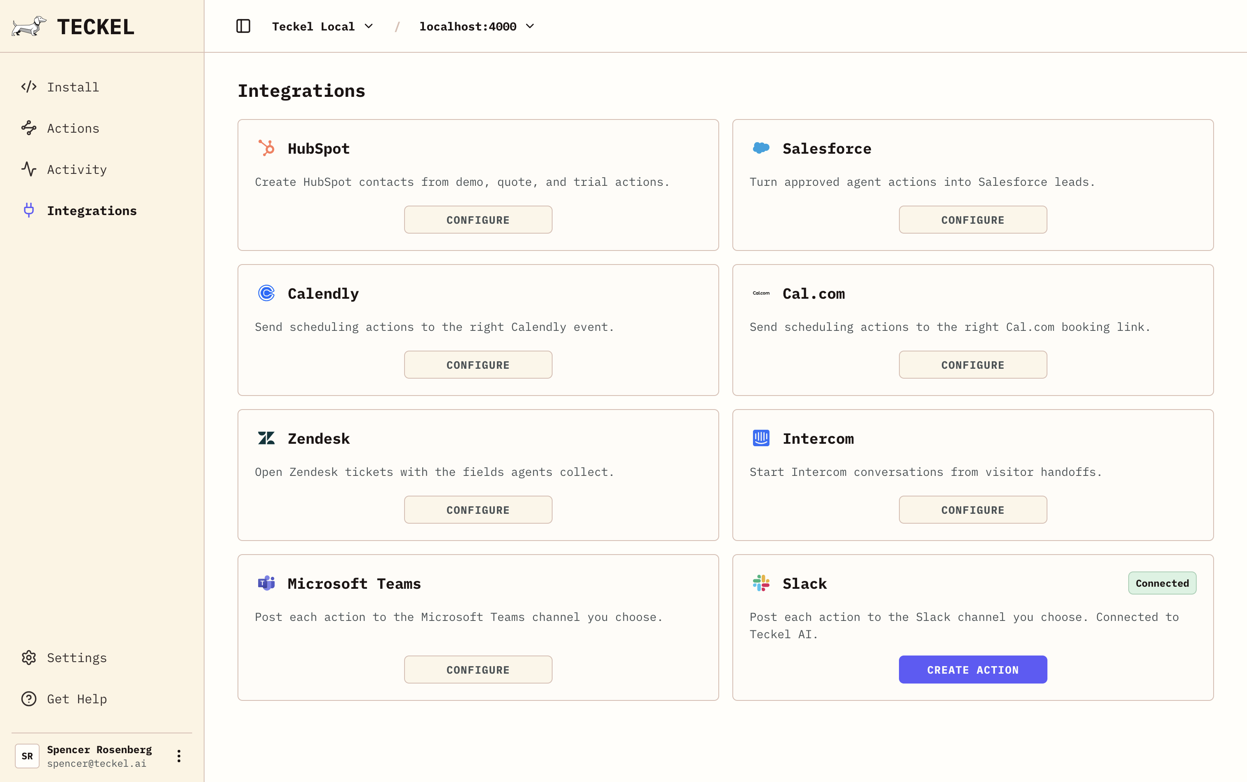Configure the HubSpot integration
1247x782 pixels.
tap(478, 220)
